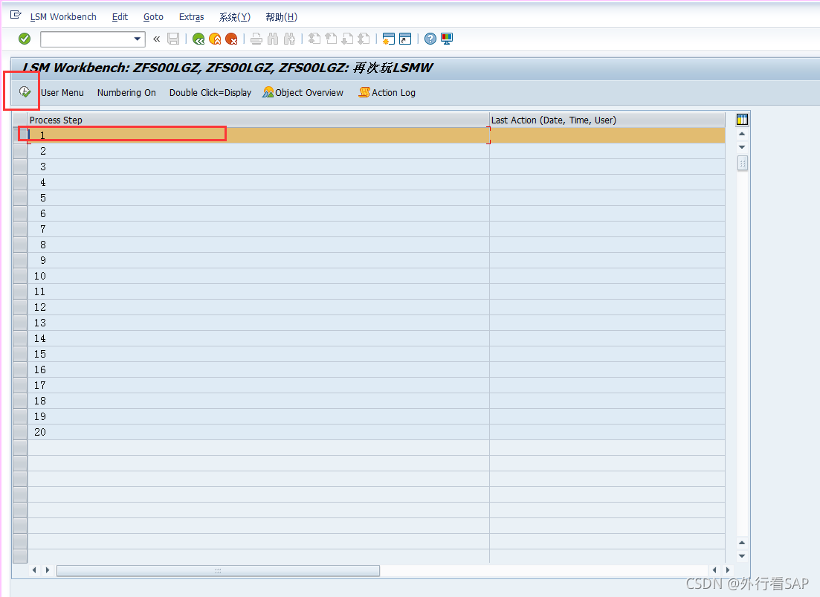Click the table configuration icon
Image resolution: width=820 pixels, height=597 pixels.
point(741,120)
